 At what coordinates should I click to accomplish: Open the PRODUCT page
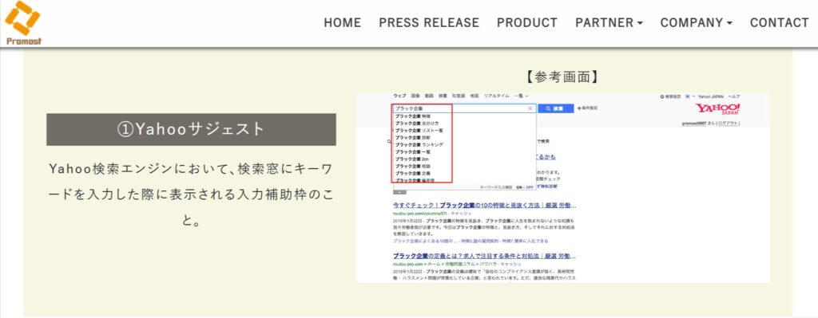[x=527, y=23]
